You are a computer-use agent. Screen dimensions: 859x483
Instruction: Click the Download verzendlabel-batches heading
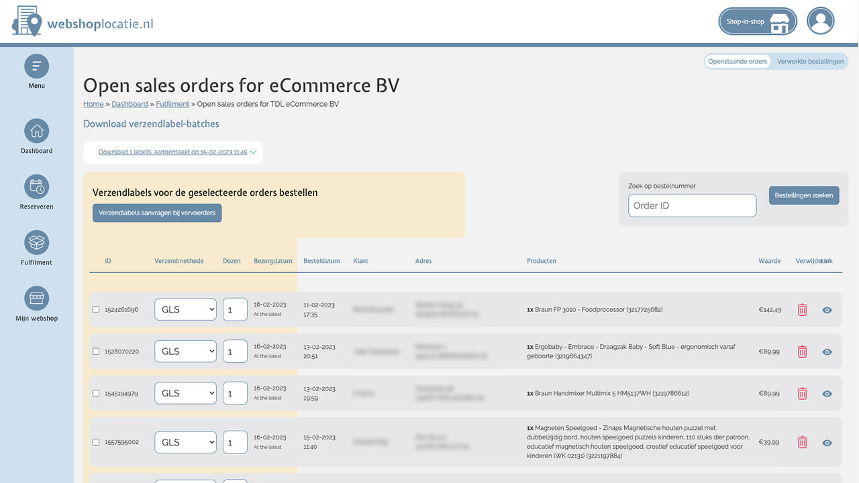click(x=151, y=123)
